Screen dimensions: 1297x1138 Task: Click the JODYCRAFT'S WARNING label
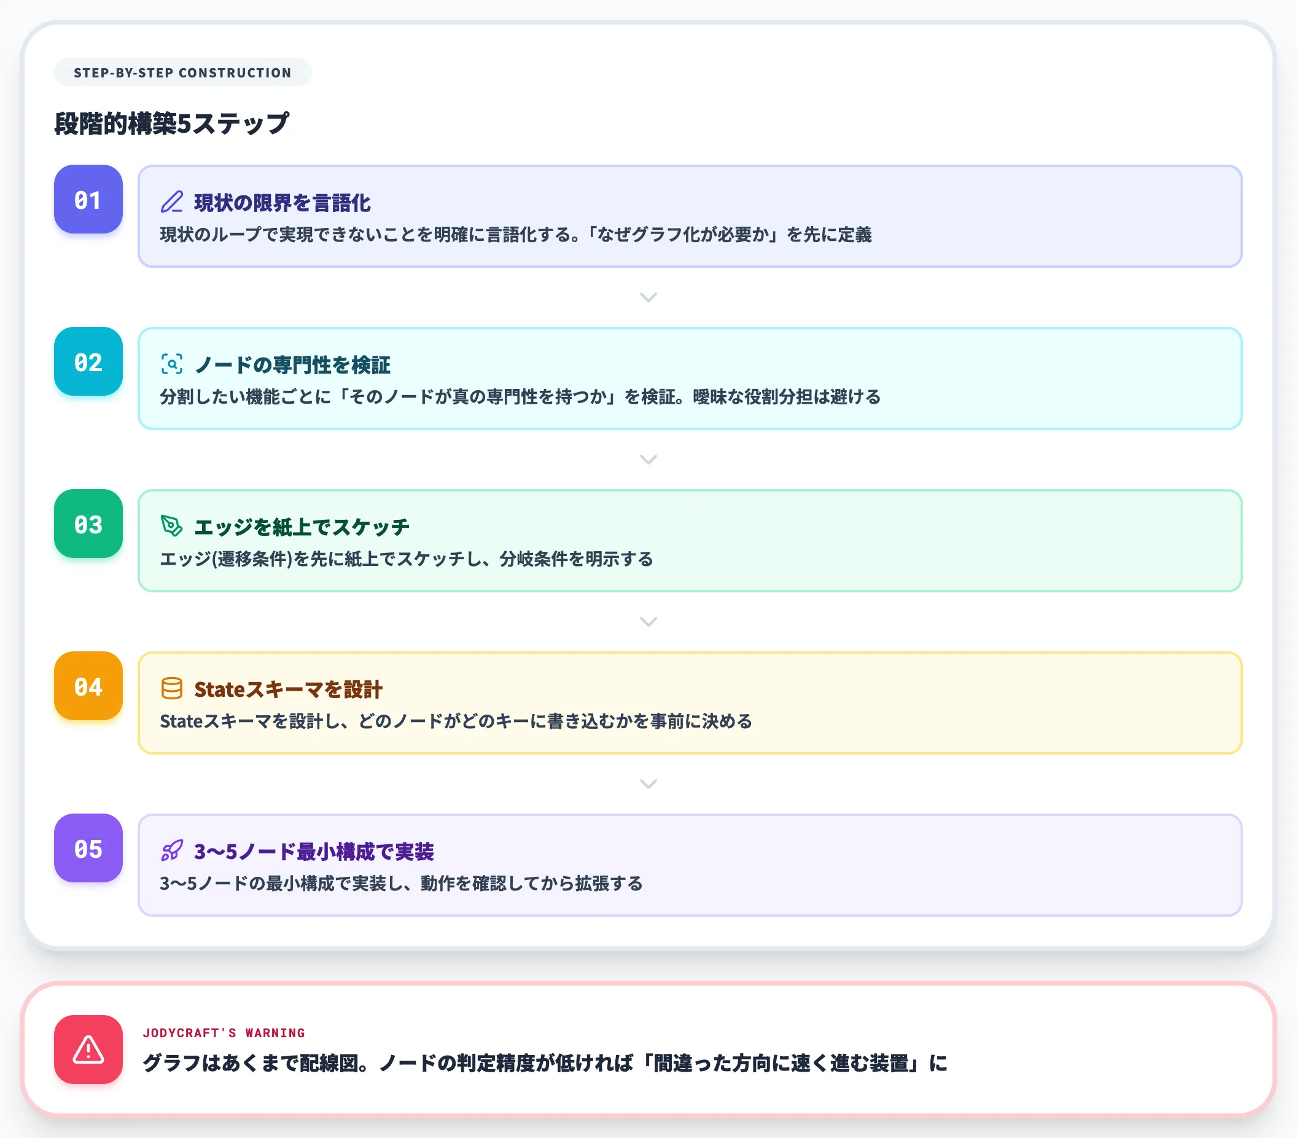pyautogui.click(x=224, y=1032)
